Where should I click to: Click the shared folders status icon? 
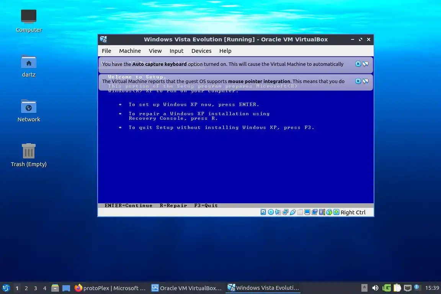300,212
